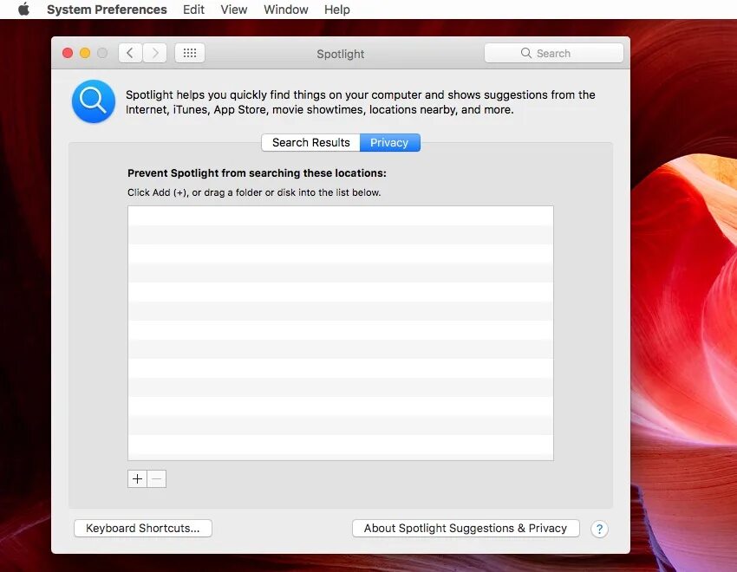Open the Edit menu

pos(193,10)
